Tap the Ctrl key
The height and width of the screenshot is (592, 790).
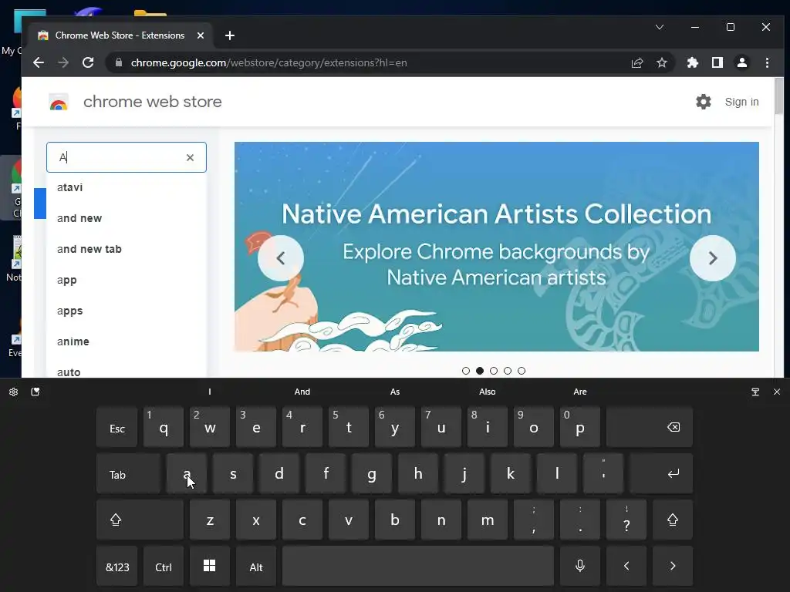click(164, 567)
